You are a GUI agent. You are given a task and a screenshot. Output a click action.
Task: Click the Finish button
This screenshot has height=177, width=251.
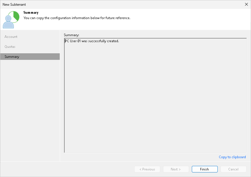coord(205,169)
